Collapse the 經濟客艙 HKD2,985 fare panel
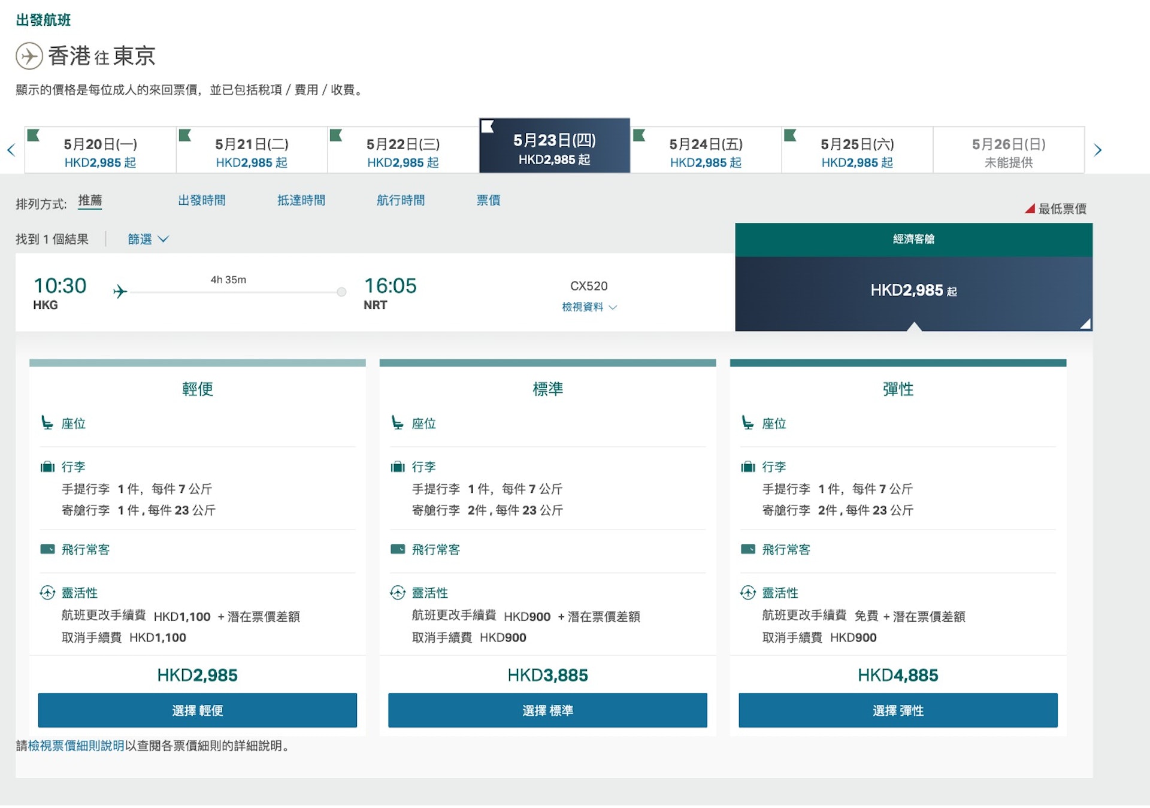1150x808 pixels. pos(913,290)
